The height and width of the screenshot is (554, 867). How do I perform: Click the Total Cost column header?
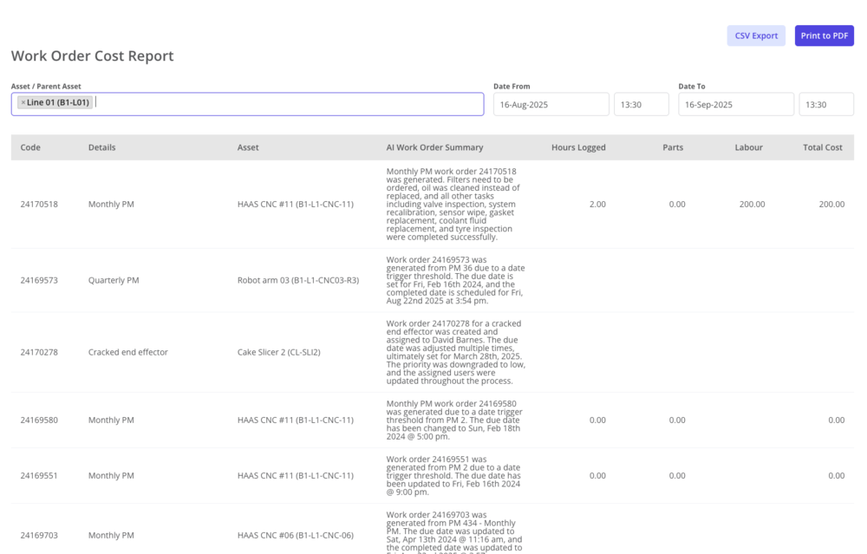coord(823,147)
